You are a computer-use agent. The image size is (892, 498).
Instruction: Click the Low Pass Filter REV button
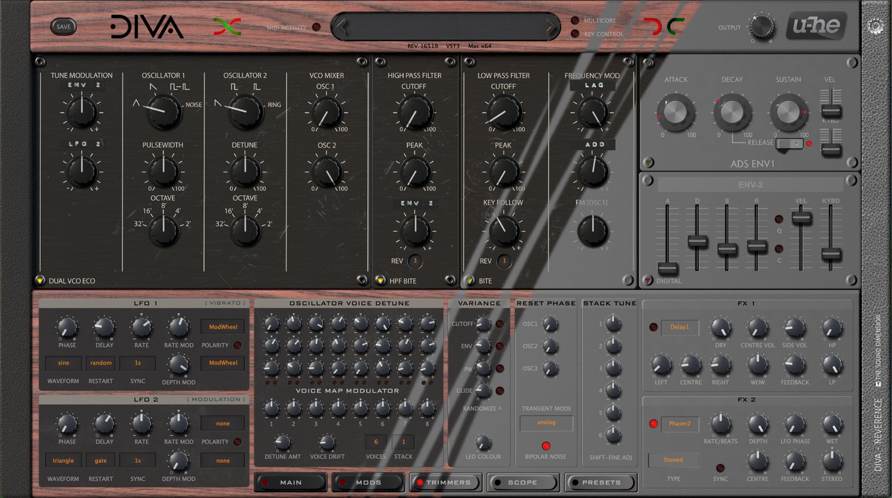point(504,261)
